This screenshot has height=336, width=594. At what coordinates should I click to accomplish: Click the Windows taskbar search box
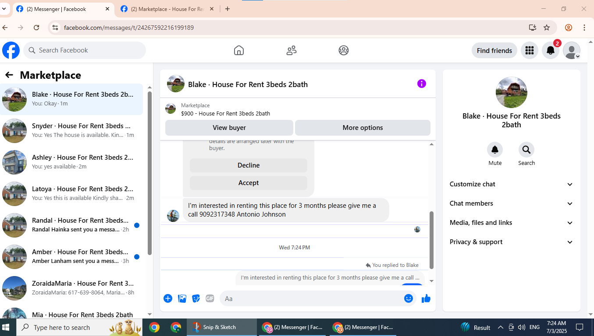[x=79, y=327]
